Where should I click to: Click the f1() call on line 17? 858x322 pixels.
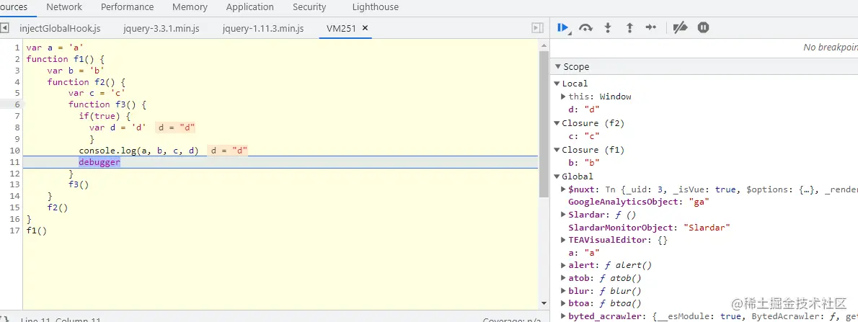[36, 231]
